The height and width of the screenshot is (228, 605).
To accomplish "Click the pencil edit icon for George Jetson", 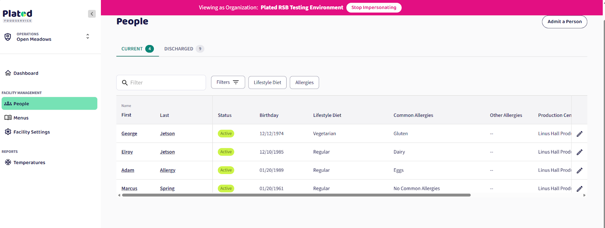I will click(579, 134).
